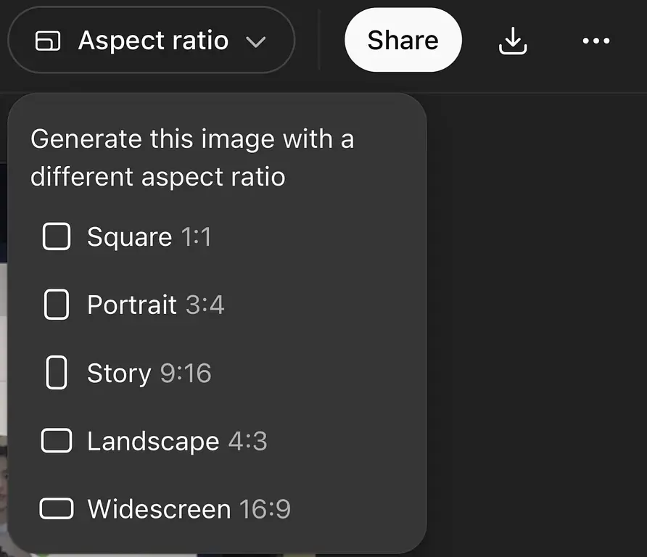Click the Share button
Image resolution: width=647 pixels, height=557 pixels.
coord(403,40)
